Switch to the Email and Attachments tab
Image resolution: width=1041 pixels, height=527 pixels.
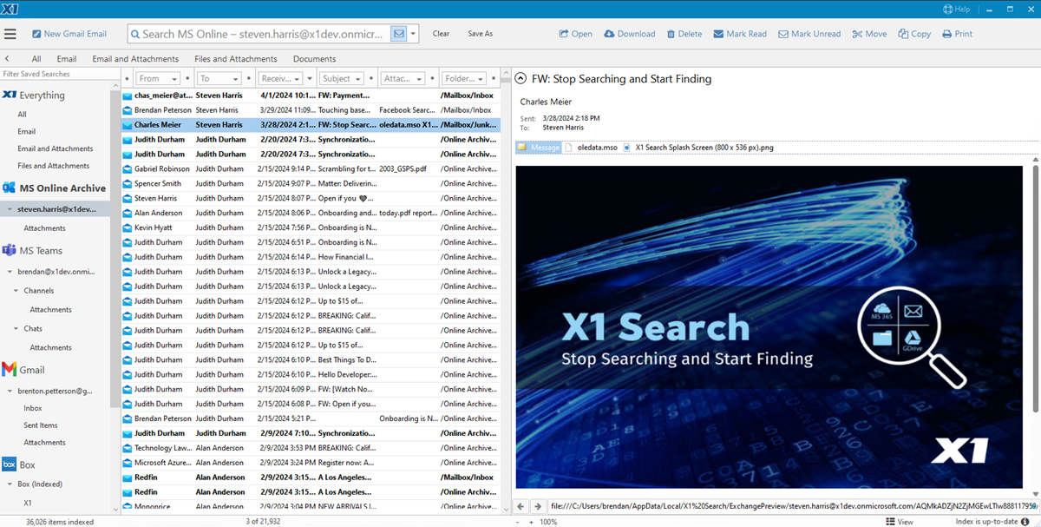click(x=134, y=59)
